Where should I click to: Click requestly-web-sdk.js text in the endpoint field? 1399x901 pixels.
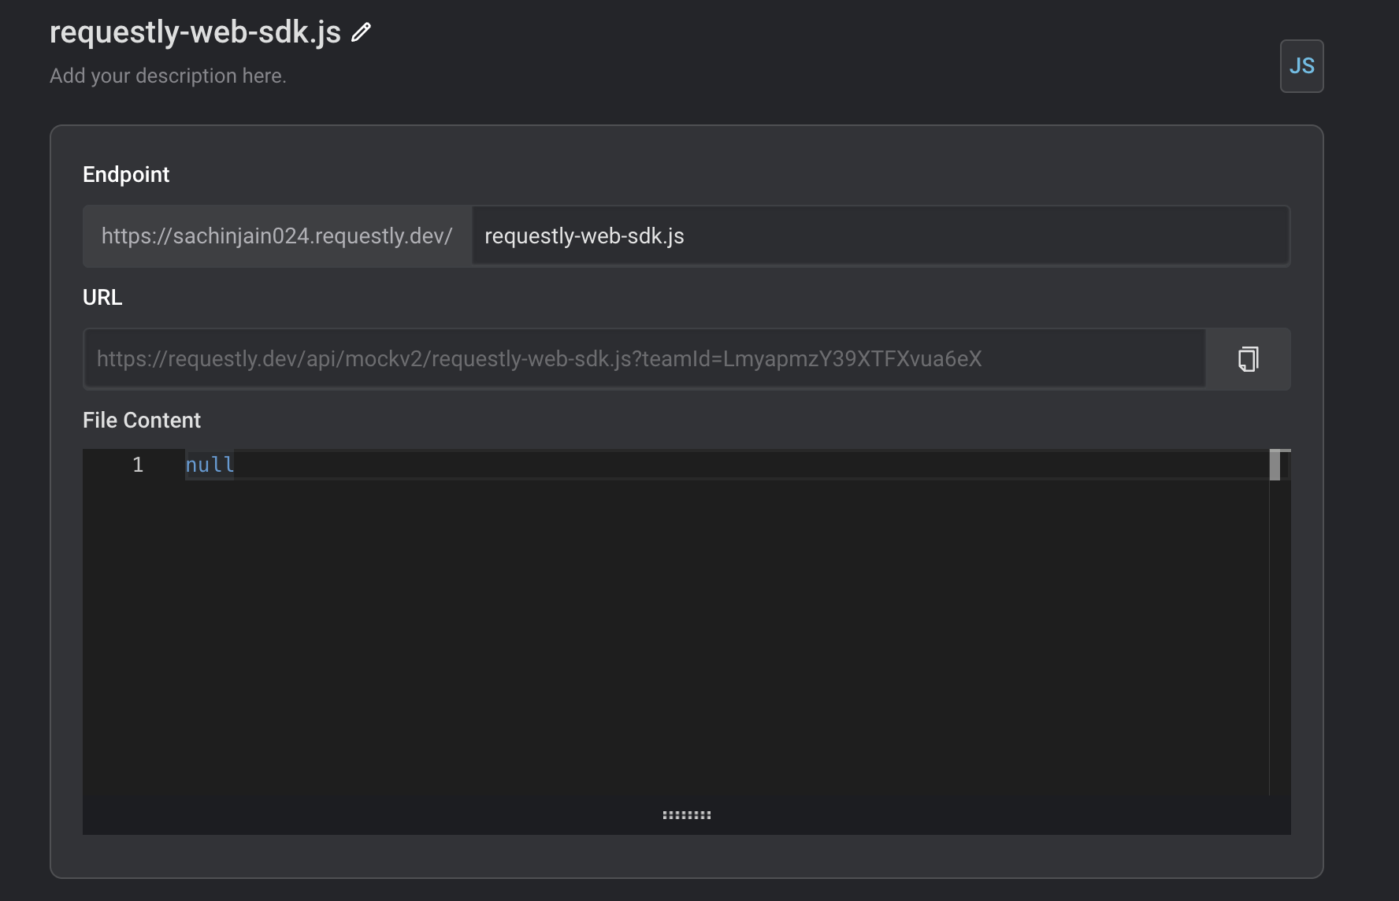click(584, 235)
